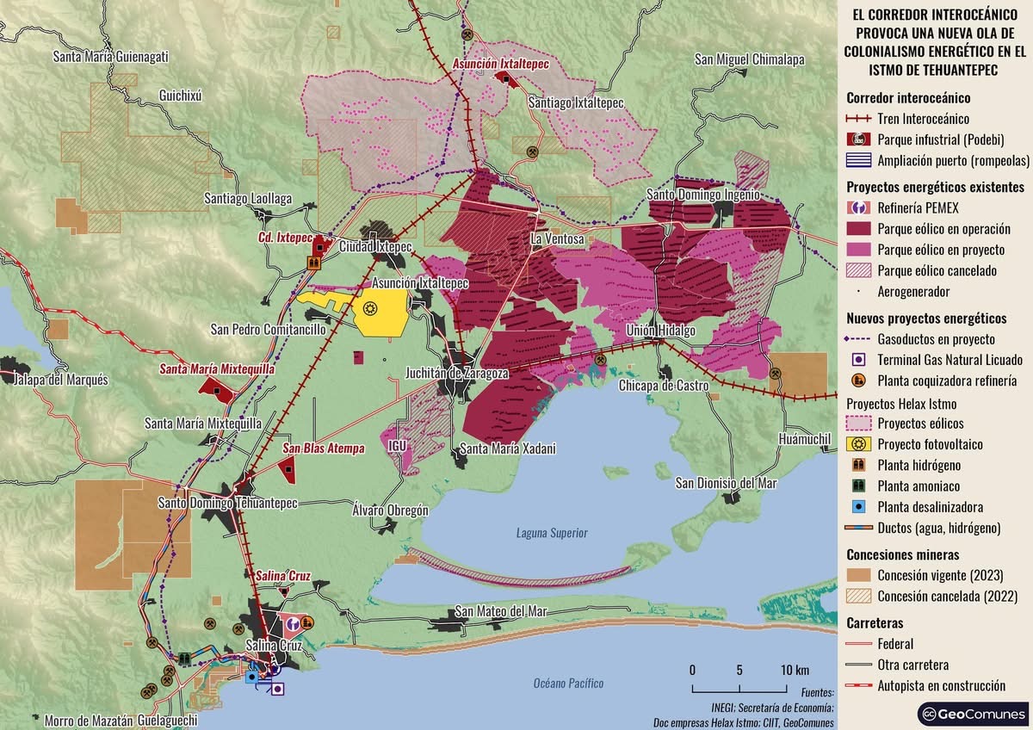
Task: Click the sun icon on the yellow photovoltaic area
Action: 372,308
